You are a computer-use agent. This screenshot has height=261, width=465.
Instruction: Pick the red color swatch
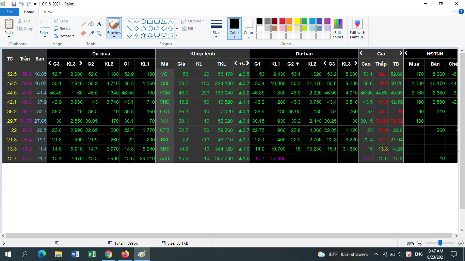coord(282,21)
